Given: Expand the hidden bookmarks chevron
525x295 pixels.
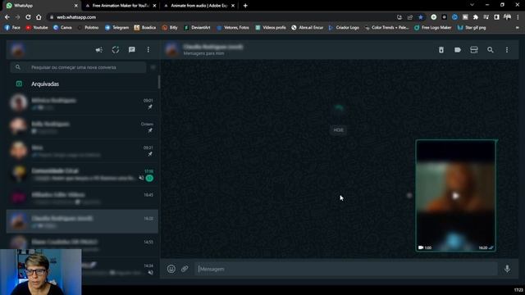Looking at the screenshot, I should click(x=518, y=28).
